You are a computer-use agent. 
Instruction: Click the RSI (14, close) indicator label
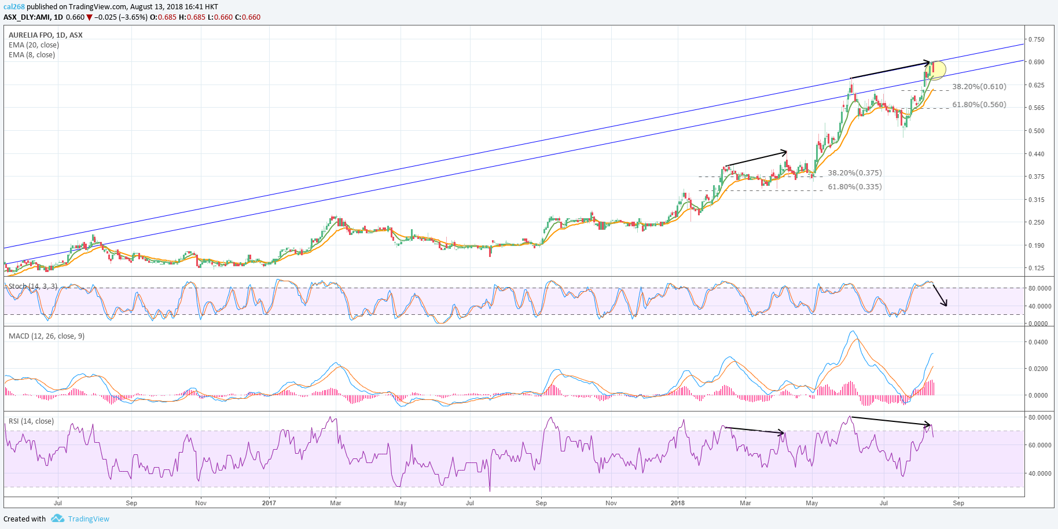click(x=31, y=421)
